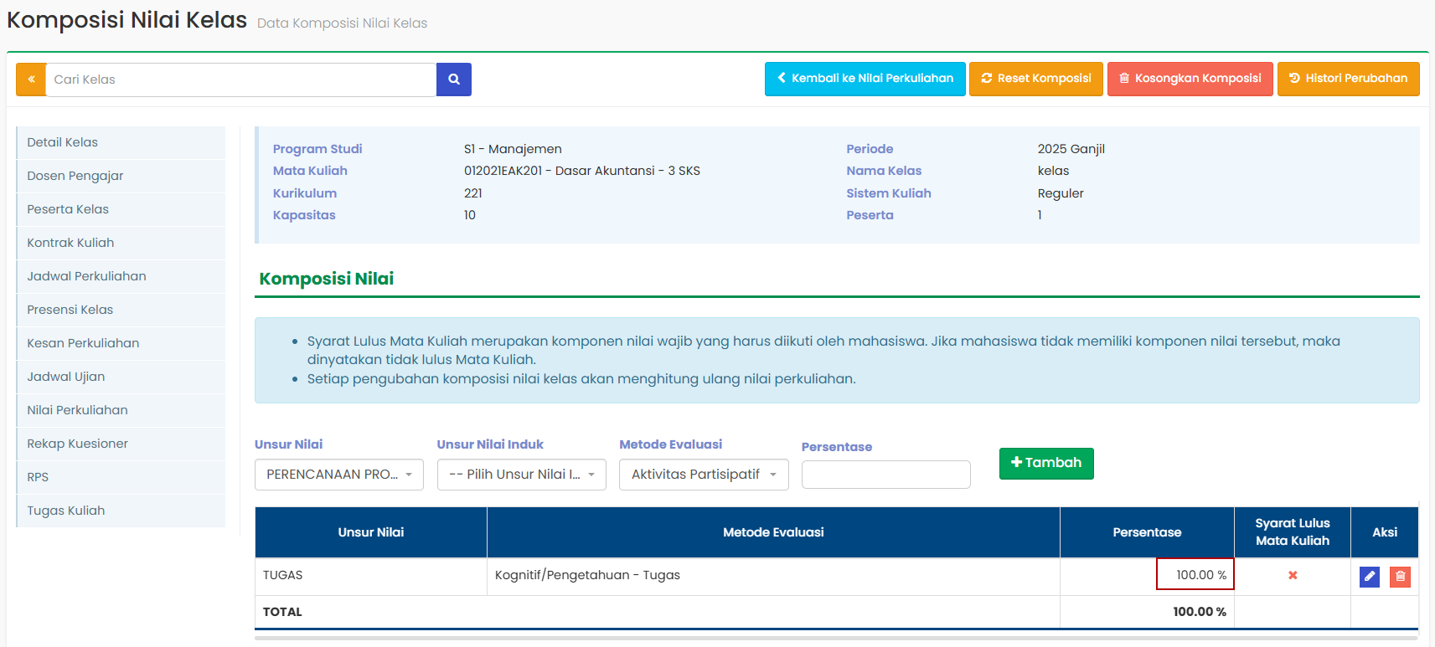Open the Jadwal Ujian sidebar item
The width and height of the screenshot is (1435, 647).
(x=65, y=377)
